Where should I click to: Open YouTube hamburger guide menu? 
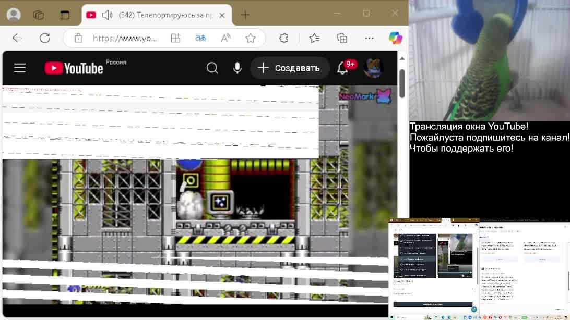coord(20,68)
